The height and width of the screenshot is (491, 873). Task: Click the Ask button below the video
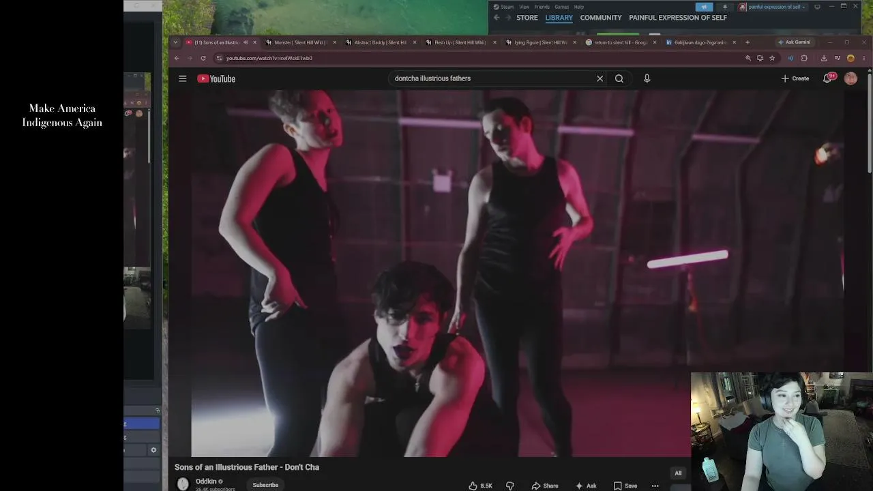tap(586, 486)
